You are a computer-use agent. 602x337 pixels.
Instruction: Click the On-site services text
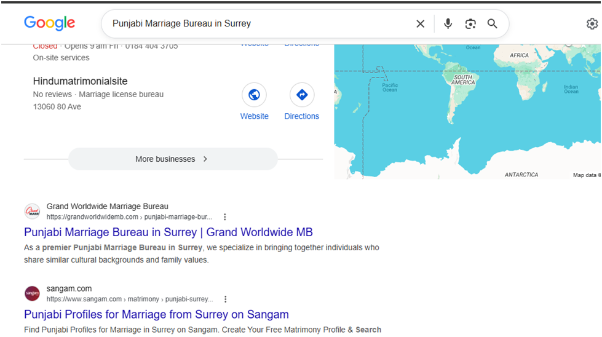tap(61, 58)
